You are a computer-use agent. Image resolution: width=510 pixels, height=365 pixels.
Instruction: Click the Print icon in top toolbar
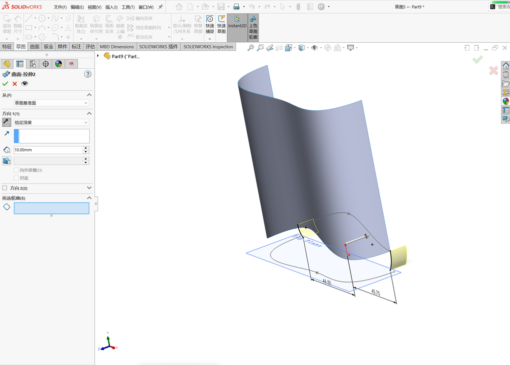click(237, 6)
